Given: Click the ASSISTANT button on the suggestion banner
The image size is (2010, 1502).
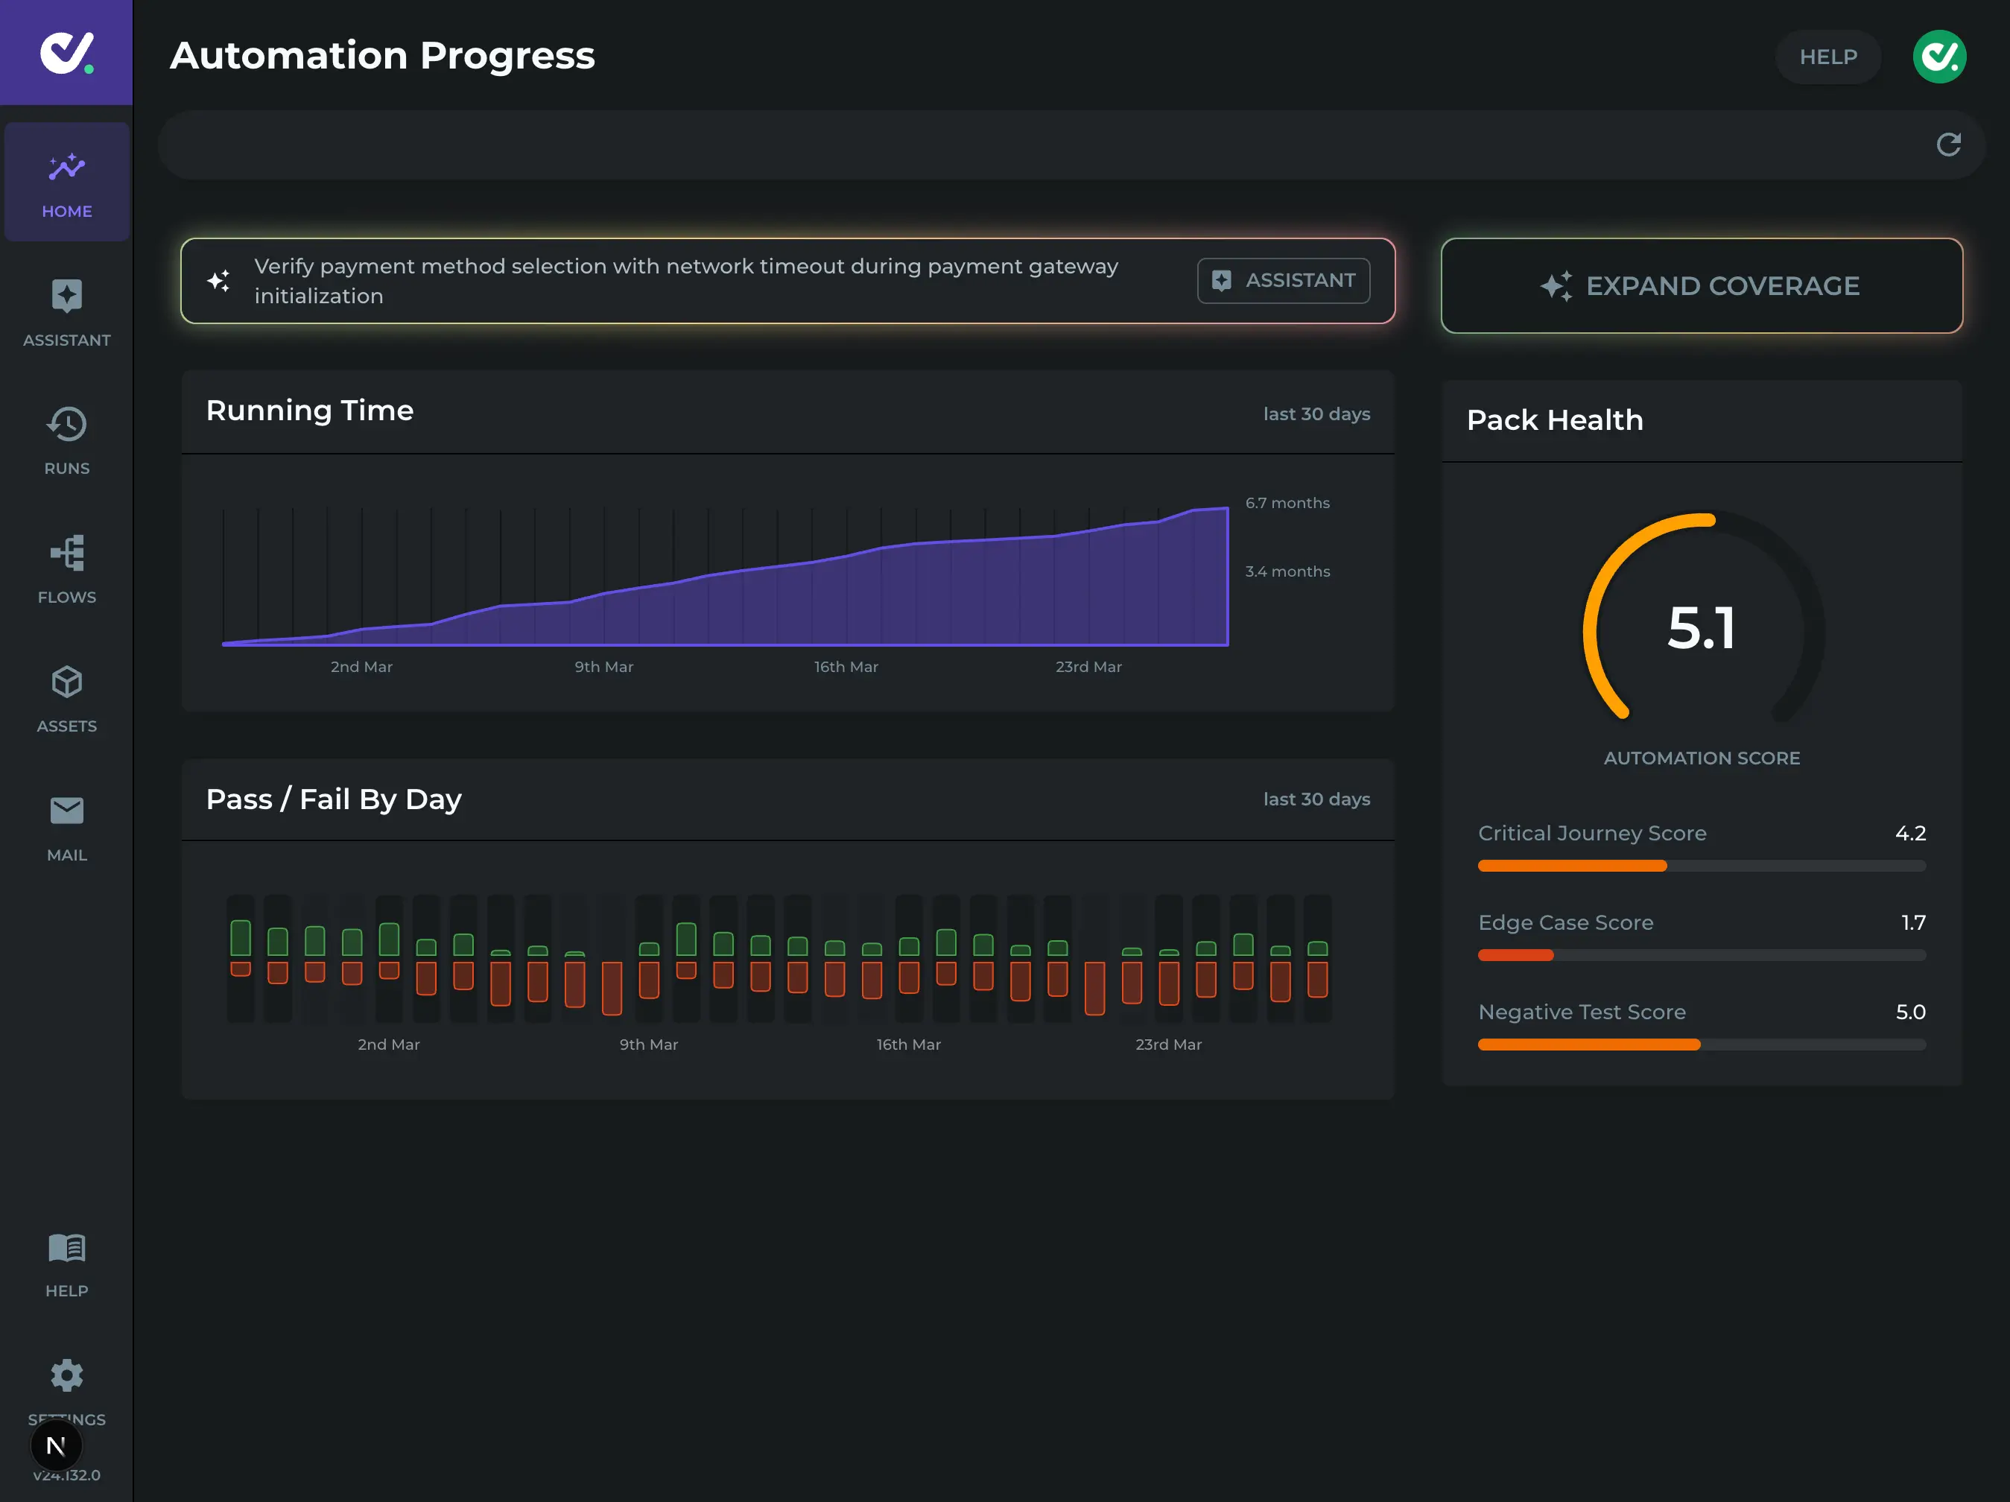Looking at the screenshot, I should pyautogui.click(x=1284, y=280).
